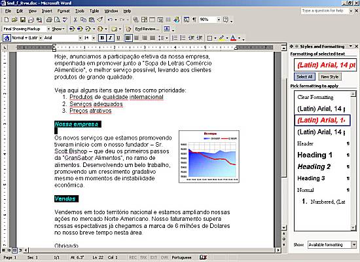This screenshot has width=360, height=262.
Task: Open the Style box dropdown arrow
Action: pyautogui.click(x=41, y=38)
